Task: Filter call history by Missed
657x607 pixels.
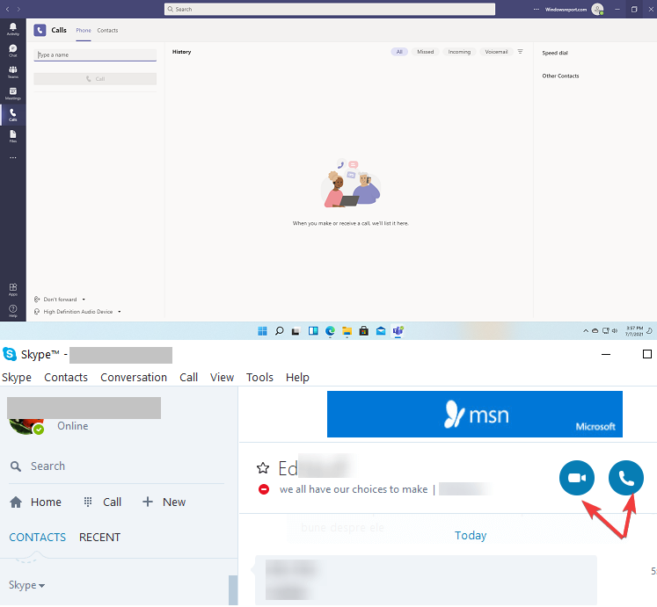Action: coord(426,52)
